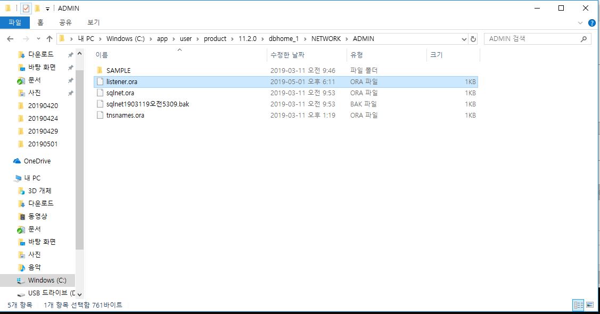Open the Customize Quick Access Toolbar dropdown

tap(47, 9)
